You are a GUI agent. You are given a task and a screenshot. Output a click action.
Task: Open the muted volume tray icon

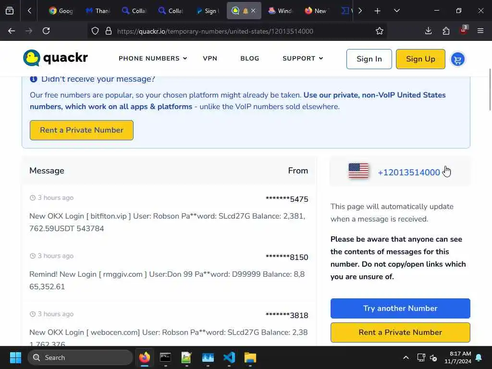[x=433, y=357]
